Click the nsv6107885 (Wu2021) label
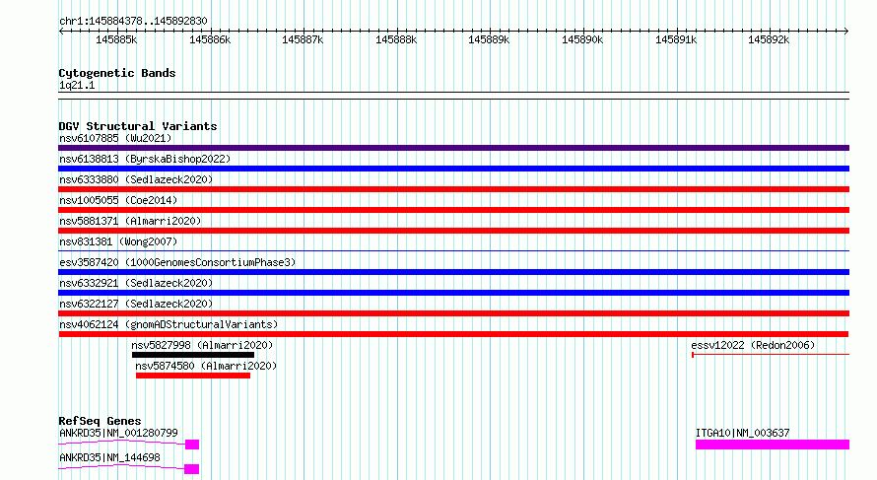 tap(115, 138)
